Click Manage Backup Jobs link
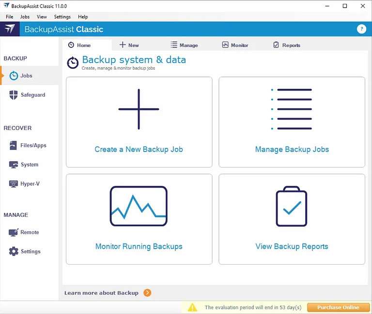This screenshot has width=372, height=314. pos(292,150)
